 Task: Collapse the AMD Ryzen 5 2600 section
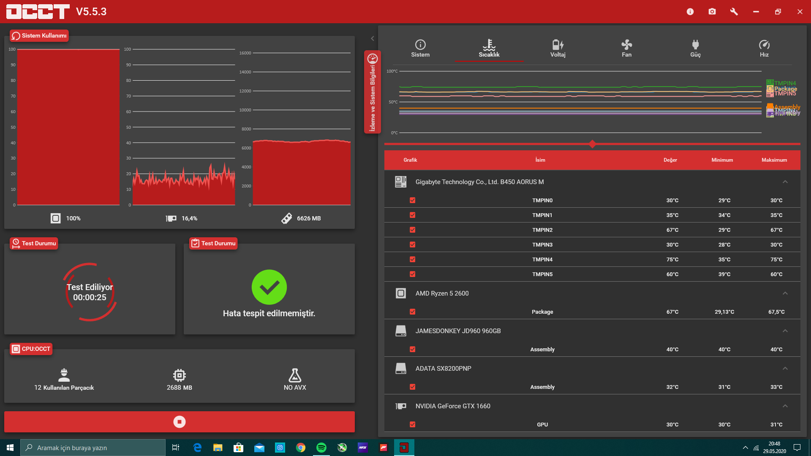[x=785, y=293]
